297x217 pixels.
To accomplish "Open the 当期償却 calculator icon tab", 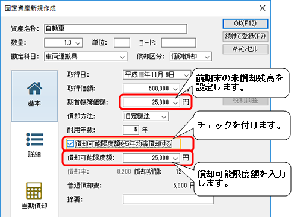I will coord(34,195).
